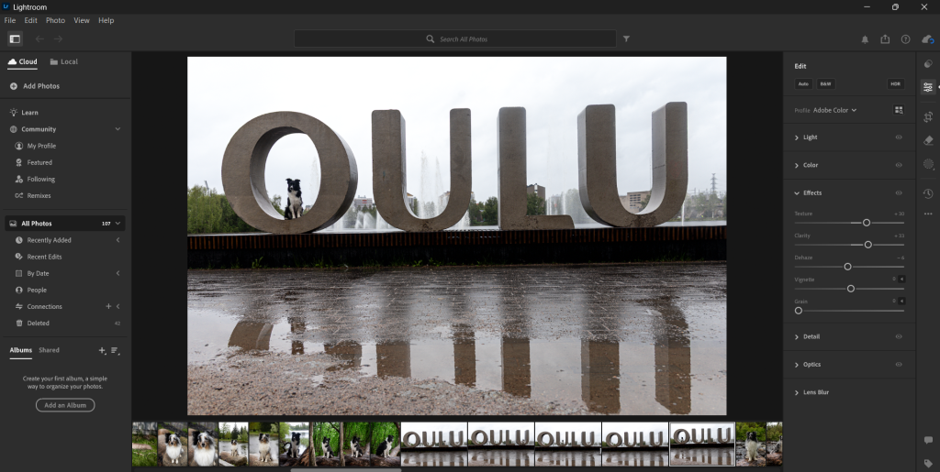This screenshot has height=472, width=940.
Task: Toggle visibility of Color edits
Action: coord(899,165)
